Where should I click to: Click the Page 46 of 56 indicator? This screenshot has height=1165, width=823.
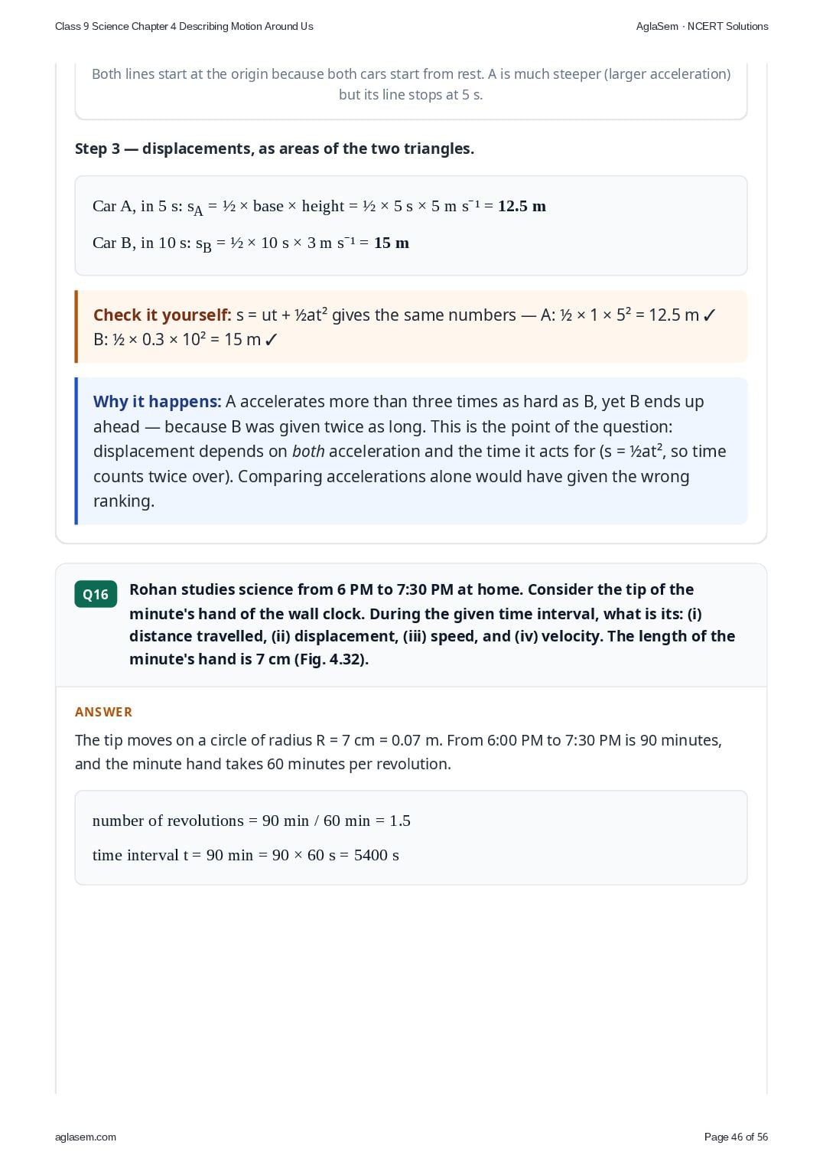(x=736, y=1137)
